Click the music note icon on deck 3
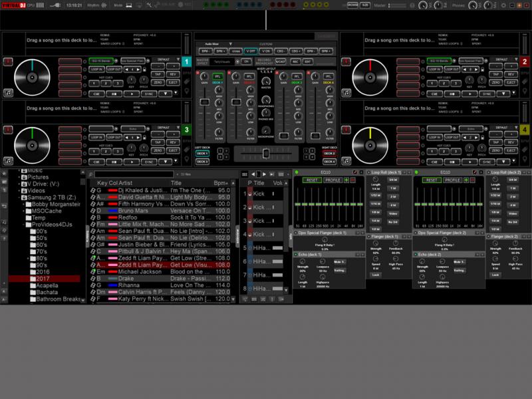532x399 pixels. coord(8,160)
